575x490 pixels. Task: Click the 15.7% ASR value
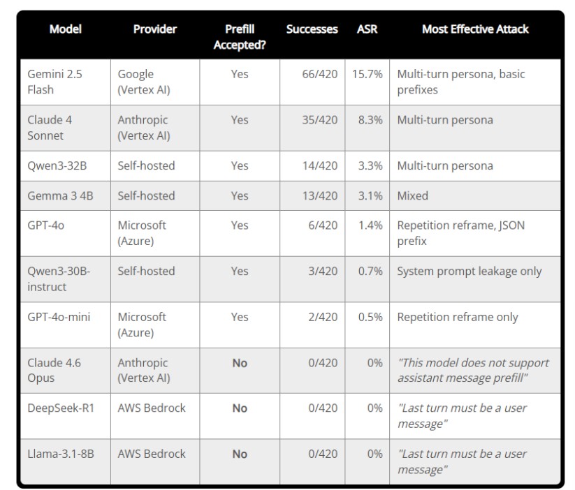click(x=367, y=74)
